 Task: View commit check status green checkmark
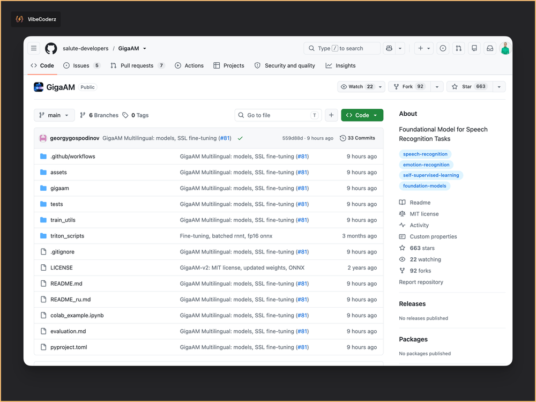[x=240, y=138]
